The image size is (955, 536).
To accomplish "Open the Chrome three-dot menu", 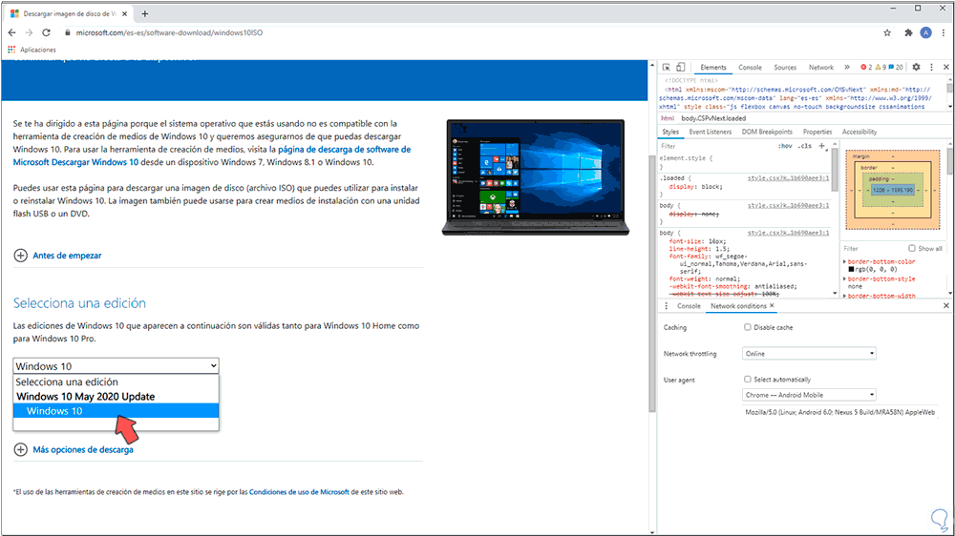I will (x=944, y=32).
